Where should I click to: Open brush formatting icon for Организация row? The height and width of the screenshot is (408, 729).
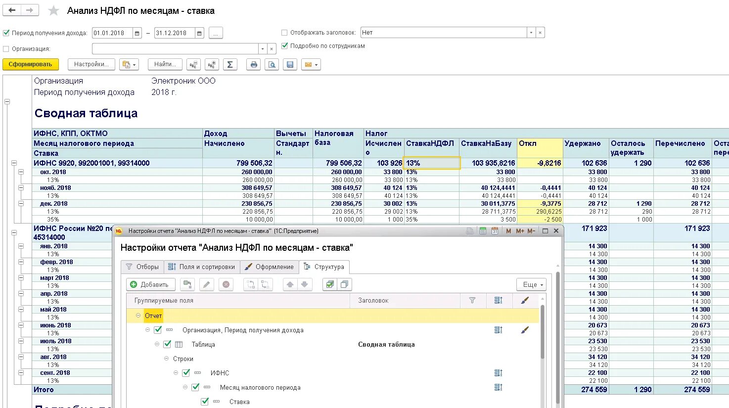coord(525,330)
